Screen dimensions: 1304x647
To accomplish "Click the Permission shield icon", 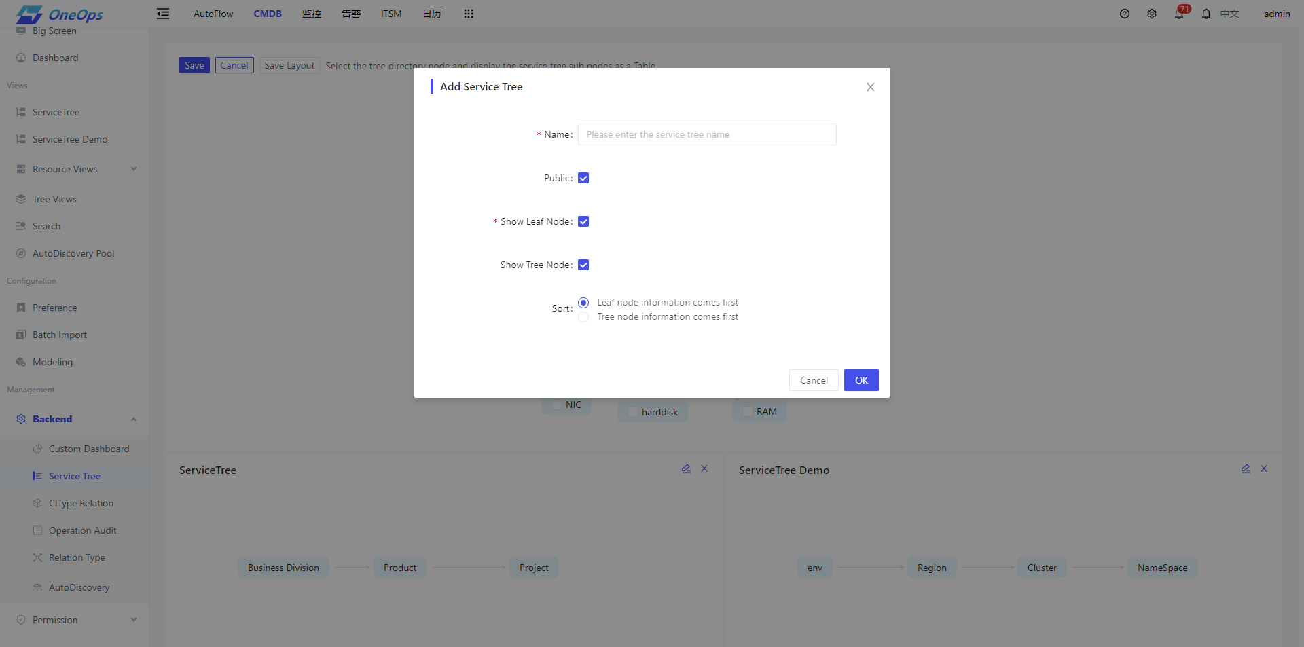I will [21, 620].
